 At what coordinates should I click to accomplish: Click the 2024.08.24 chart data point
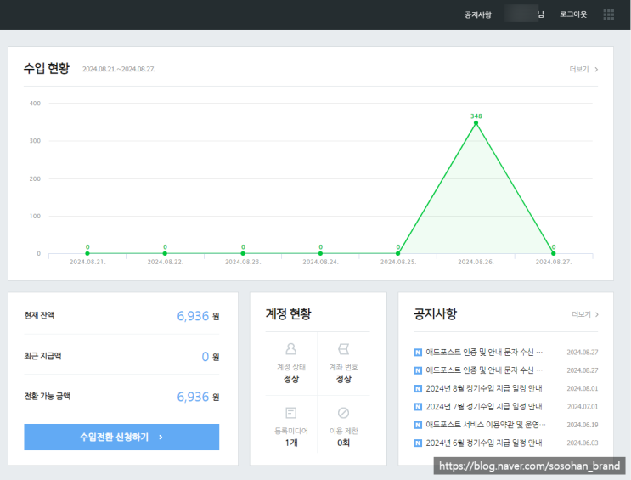320,253
